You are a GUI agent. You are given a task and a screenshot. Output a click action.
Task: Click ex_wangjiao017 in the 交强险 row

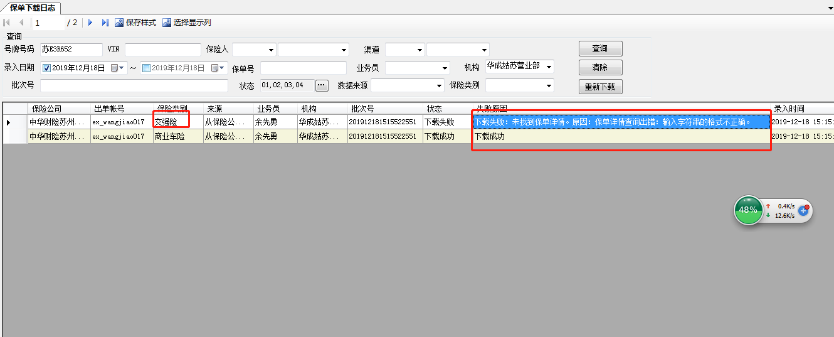[x=122, y=122]
